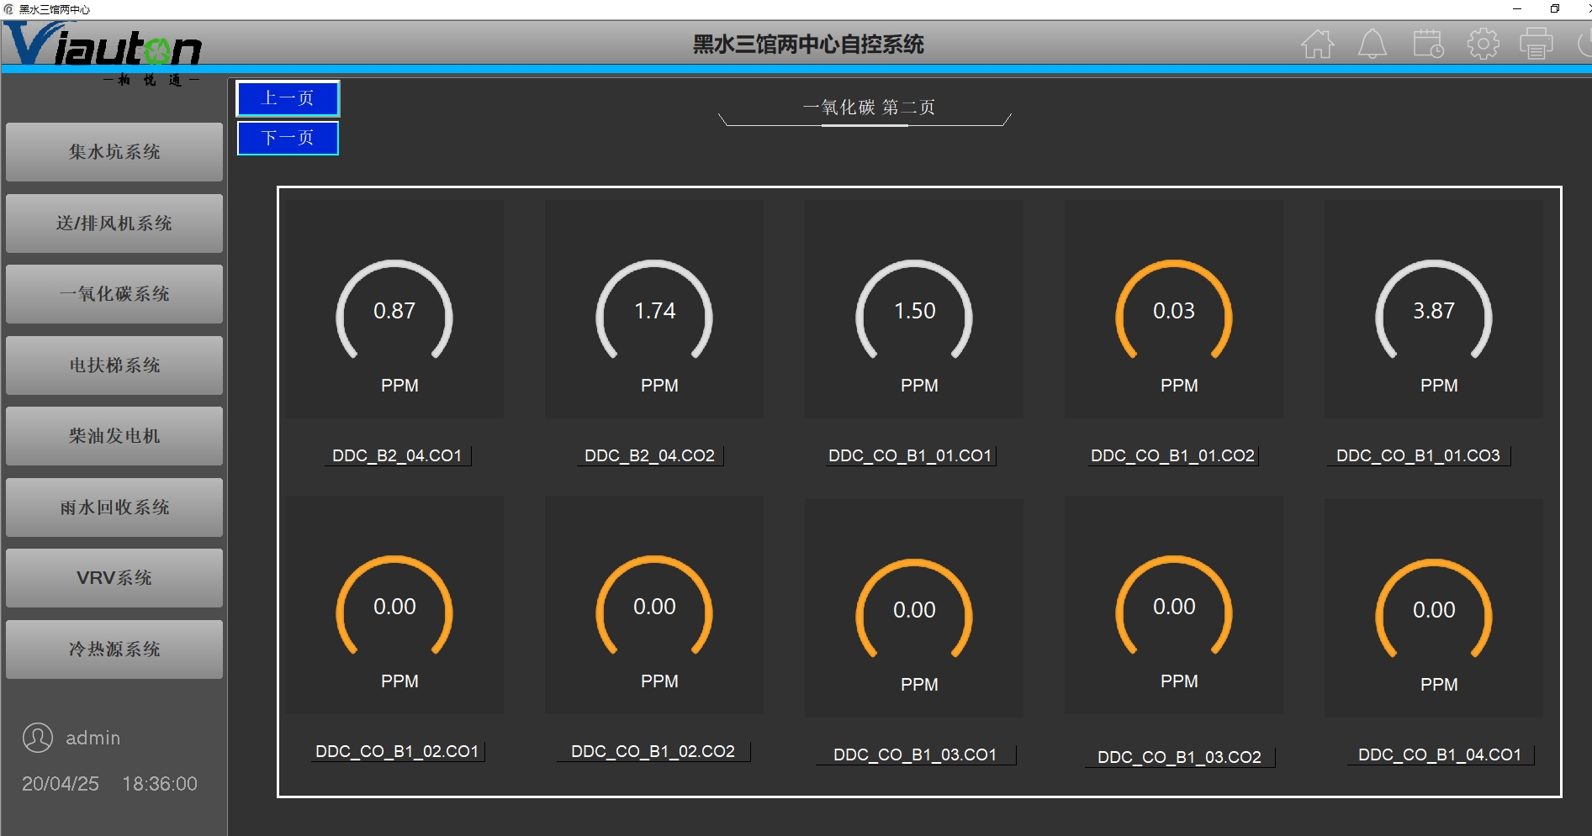Click the home icon in header
1592x836 pixels.
click(1318, 44)
